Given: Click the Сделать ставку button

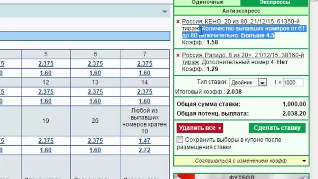Looking at the screenshot, I should 277,128.
